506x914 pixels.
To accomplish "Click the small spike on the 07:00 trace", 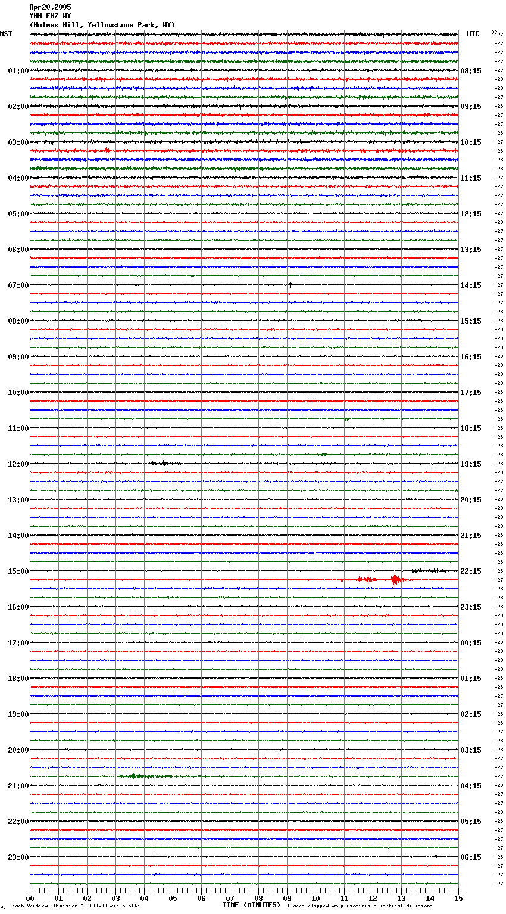I will 290,285.
